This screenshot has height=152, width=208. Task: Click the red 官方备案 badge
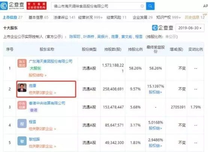36,6
